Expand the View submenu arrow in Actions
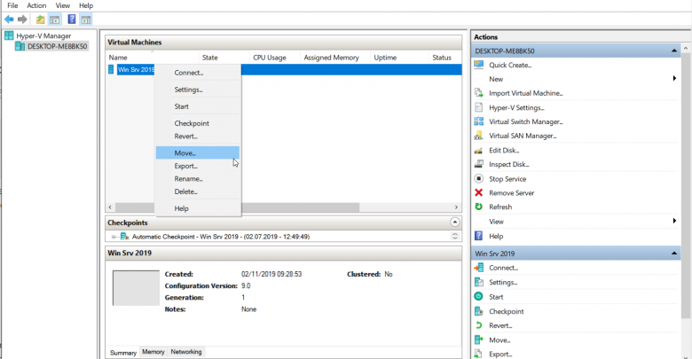The image size is (692, 359). (674, 221)
